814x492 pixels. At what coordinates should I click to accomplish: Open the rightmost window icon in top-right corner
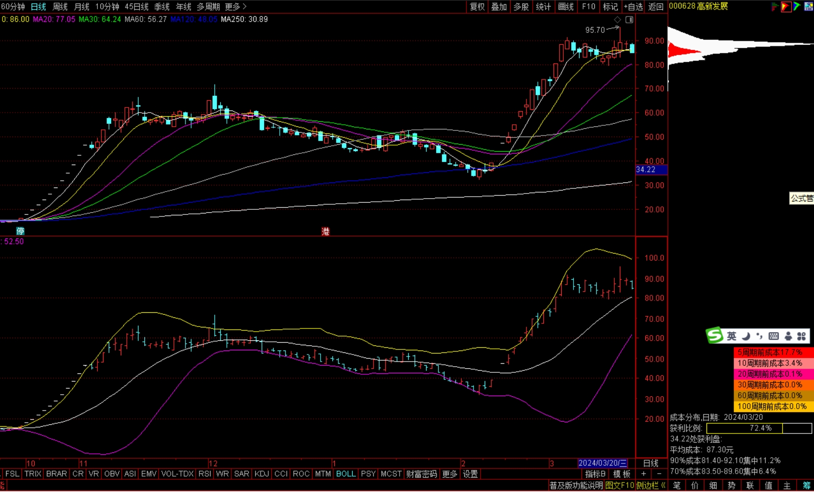coord(808,7)
